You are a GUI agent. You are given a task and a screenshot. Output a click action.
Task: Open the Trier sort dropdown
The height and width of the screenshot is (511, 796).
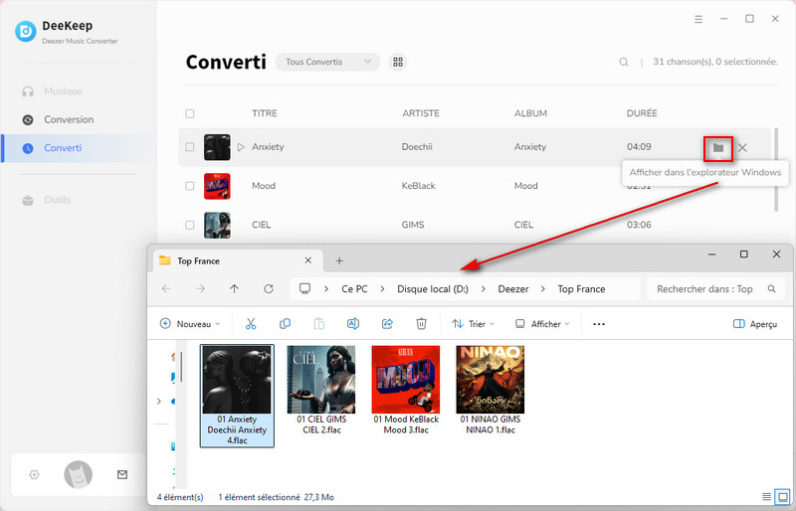[474, 324]
